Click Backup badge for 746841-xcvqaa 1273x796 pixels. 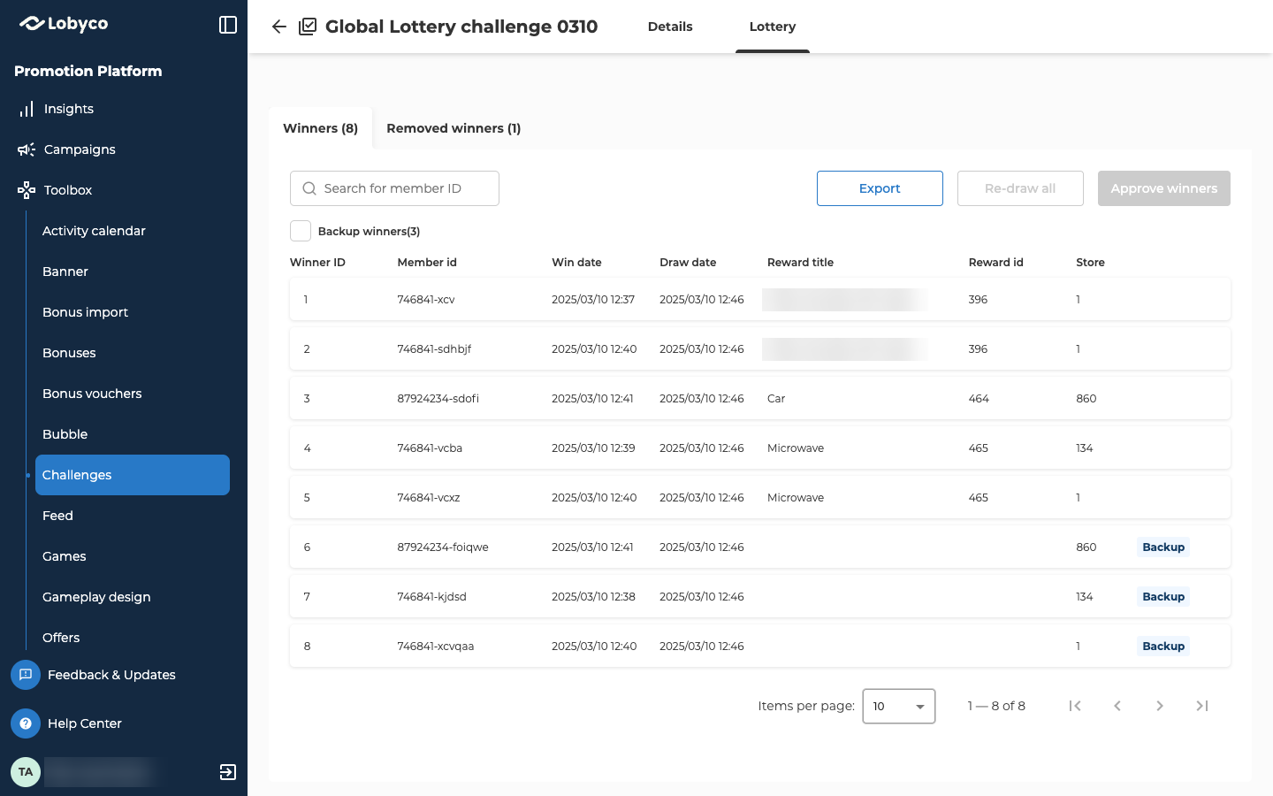pos(1163,647)
